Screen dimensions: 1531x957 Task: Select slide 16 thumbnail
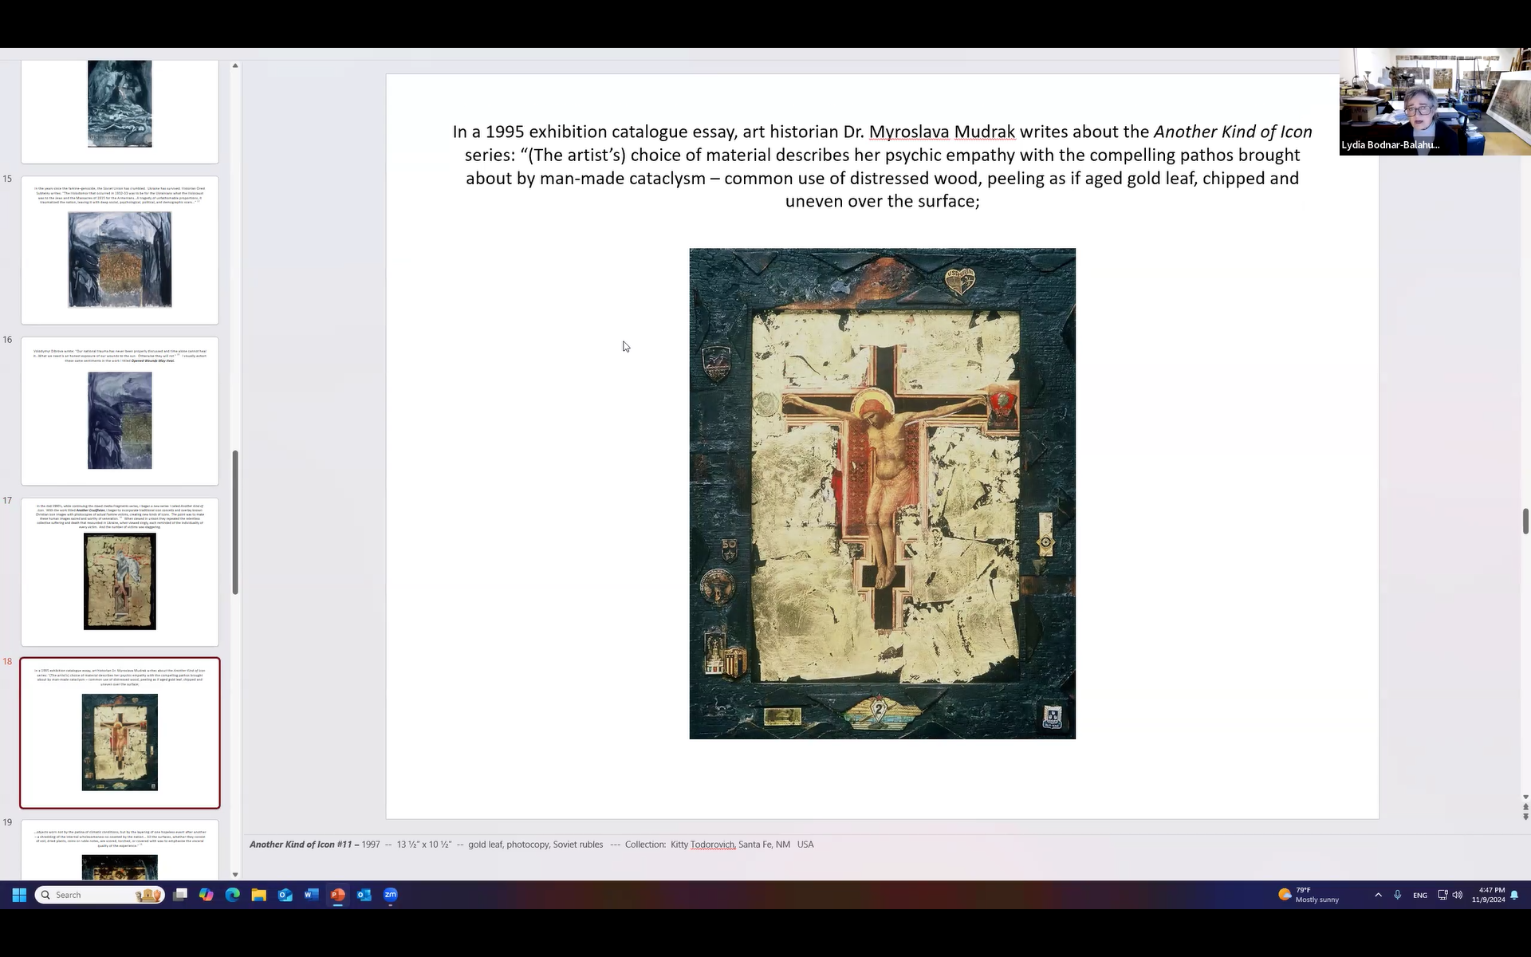tap(120, 411)
